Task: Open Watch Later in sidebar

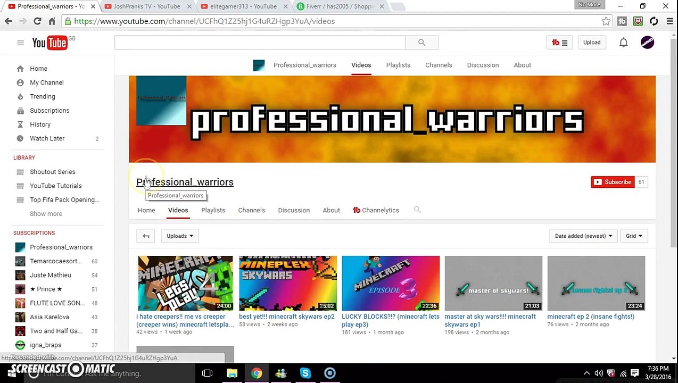Action: pyautogui.click(x=47, y=138)
